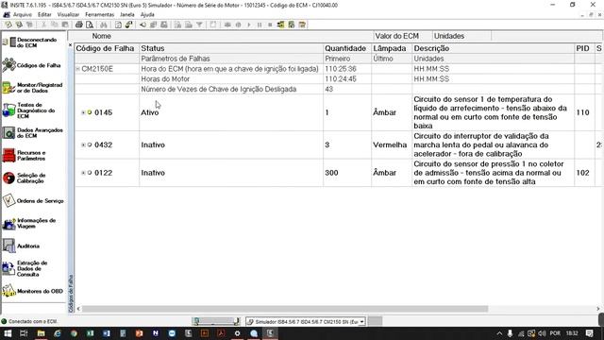Screen dimensions: 604x340
Task: Open the Ajuda menu
Action: (x=147, y=15)
